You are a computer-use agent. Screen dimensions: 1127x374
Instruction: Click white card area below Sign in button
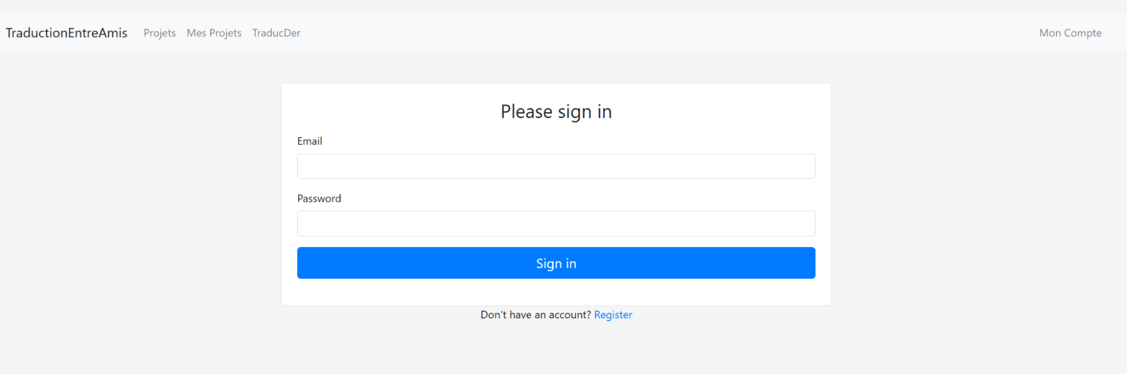[x=556, y=292]
